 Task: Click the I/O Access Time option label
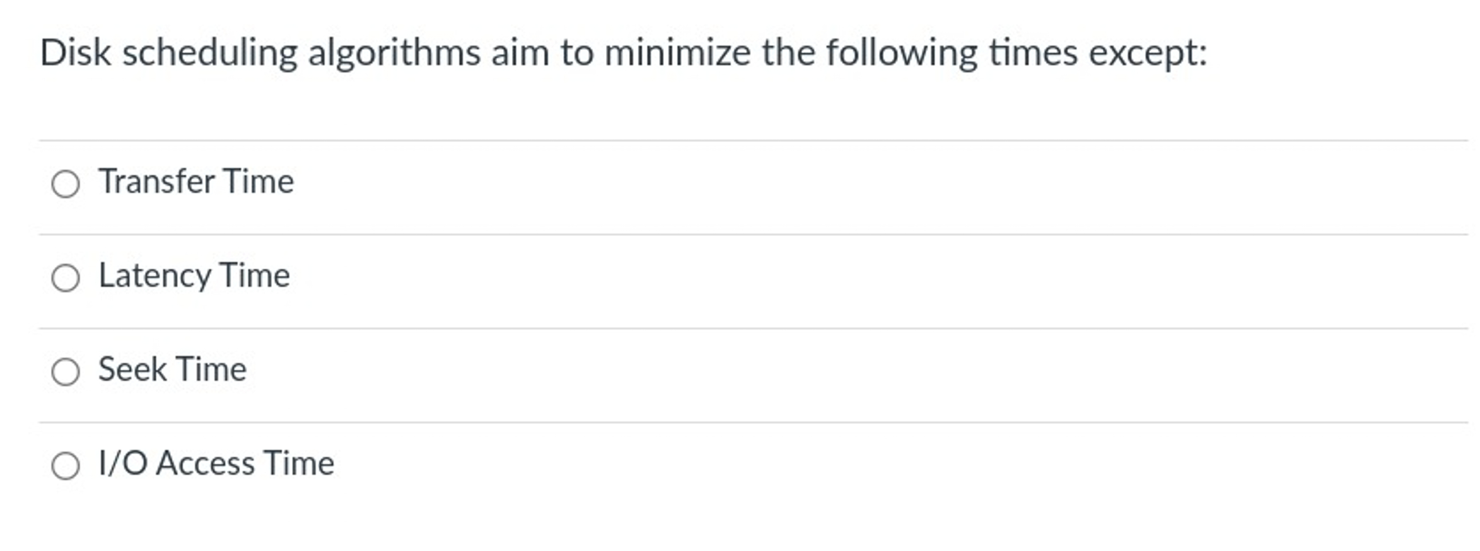(216, 465)
